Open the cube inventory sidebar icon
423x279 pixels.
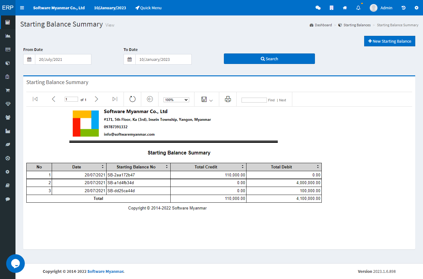[x=8, y=63]
